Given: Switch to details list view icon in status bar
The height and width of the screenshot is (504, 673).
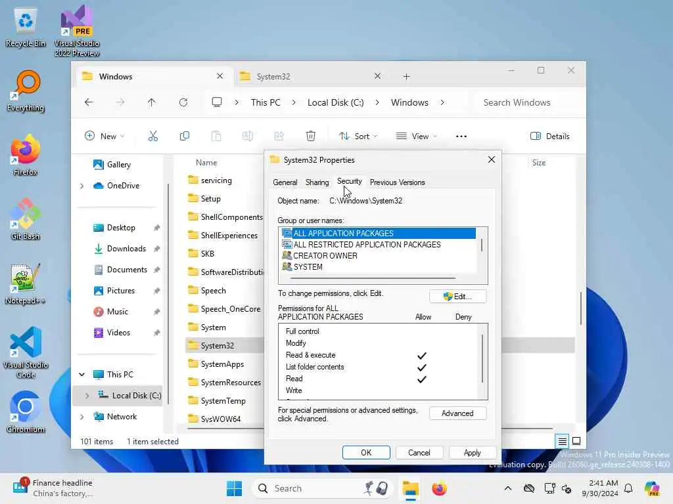Looking at the screenshot, I should coord(563,441).
